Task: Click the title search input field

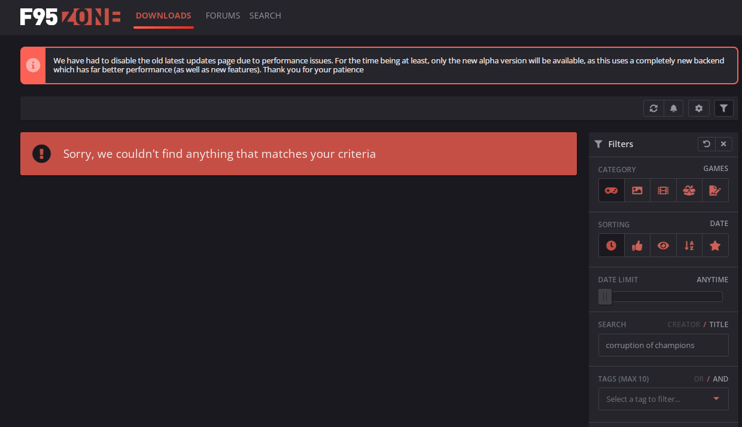Action: click(663, 345)
